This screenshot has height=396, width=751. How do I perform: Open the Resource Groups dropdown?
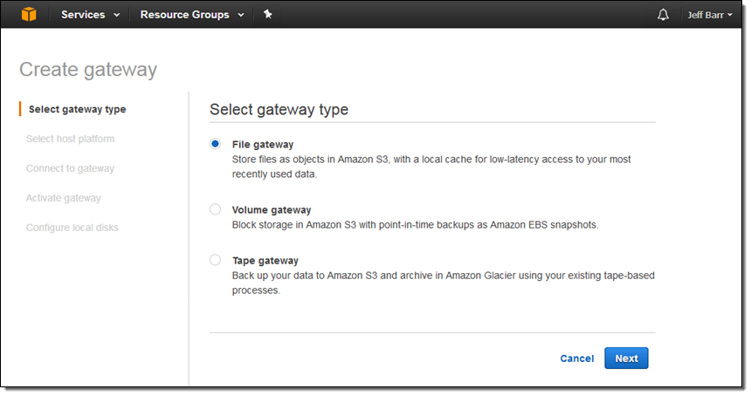(x=191, y=15)
